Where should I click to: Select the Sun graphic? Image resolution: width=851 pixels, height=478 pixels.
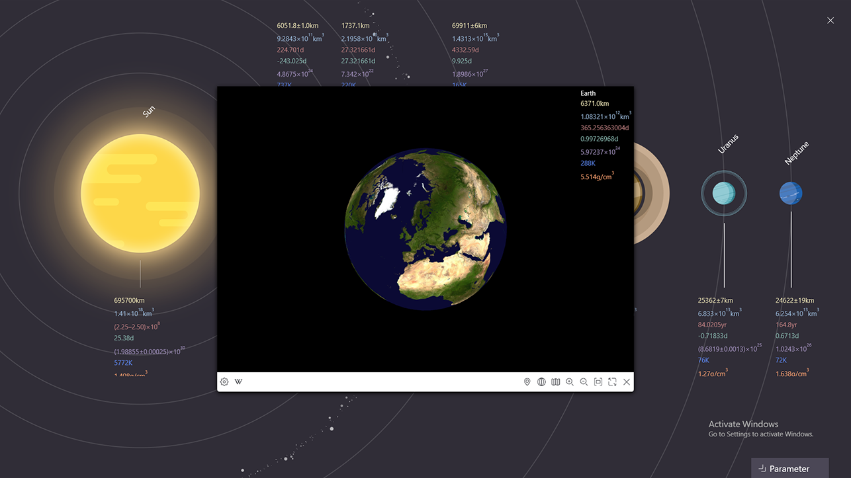click(x=140, y=193)
